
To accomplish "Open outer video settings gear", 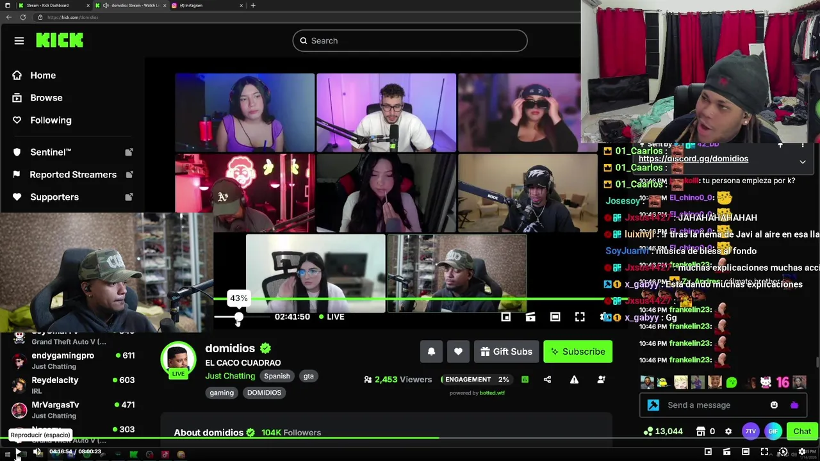I will (x=801, y=452).
